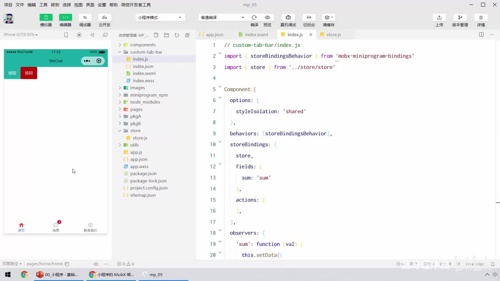Expand the miniprogram_npm folder
This screenshot has width=500, height=281.
(x=120, y=95)
